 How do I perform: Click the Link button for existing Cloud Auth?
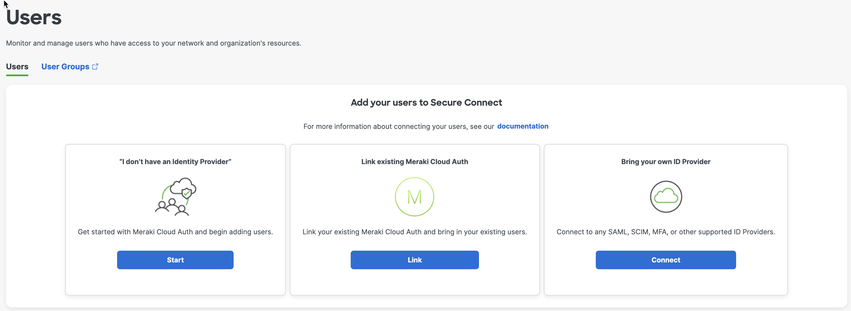pos(415,260)
